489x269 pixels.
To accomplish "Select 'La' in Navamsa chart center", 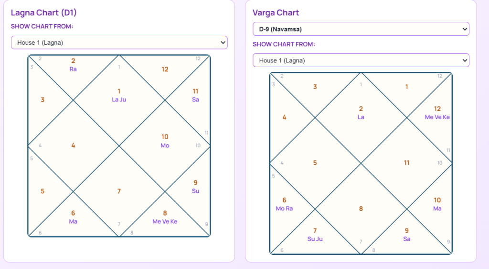I will (361, 117).
